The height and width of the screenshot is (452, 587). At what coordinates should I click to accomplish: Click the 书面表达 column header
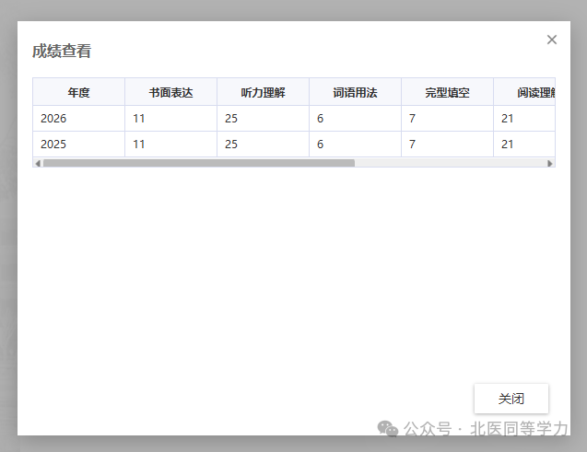tap(170, 92)
